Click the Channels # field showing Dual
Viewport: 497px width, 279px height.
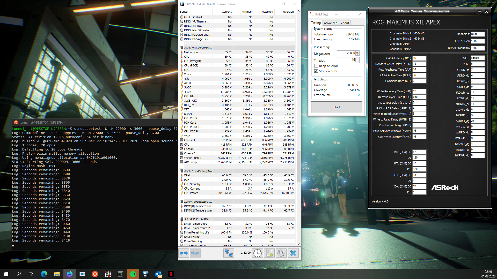click(x=478, y=34)
